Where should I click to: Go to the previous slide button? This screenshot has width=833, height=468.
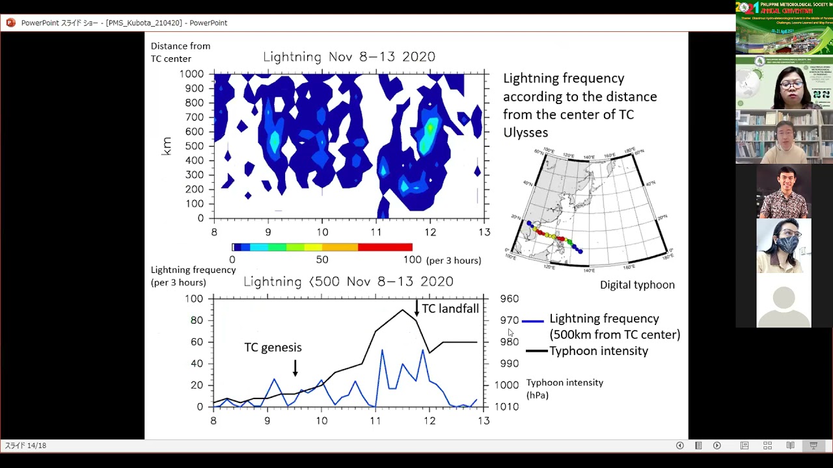pos(679,445)
